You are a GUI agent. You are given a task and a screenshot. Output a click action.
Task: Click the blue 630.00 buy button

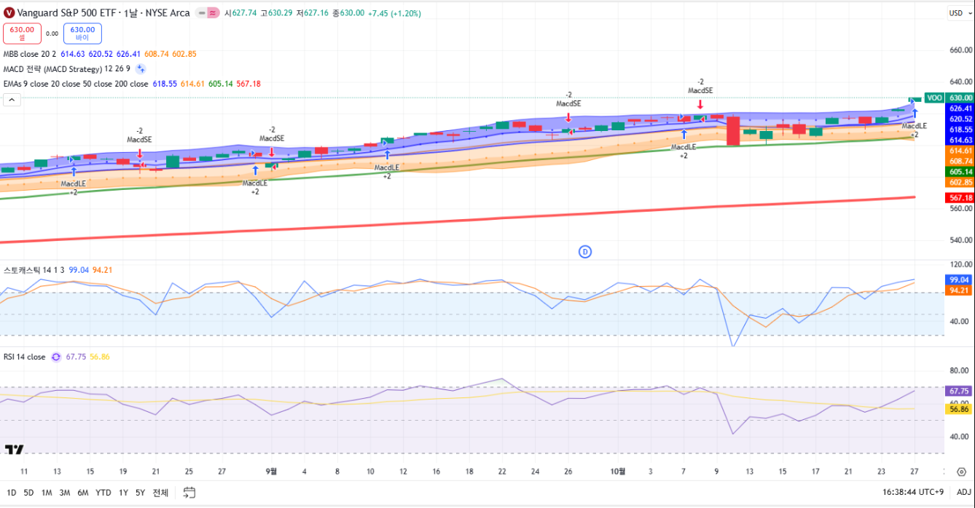[82, 33]
